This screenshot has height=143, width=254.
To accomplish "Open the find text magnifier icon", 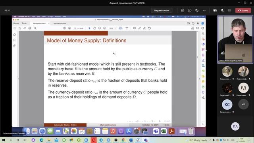I will tap(35, 28).
